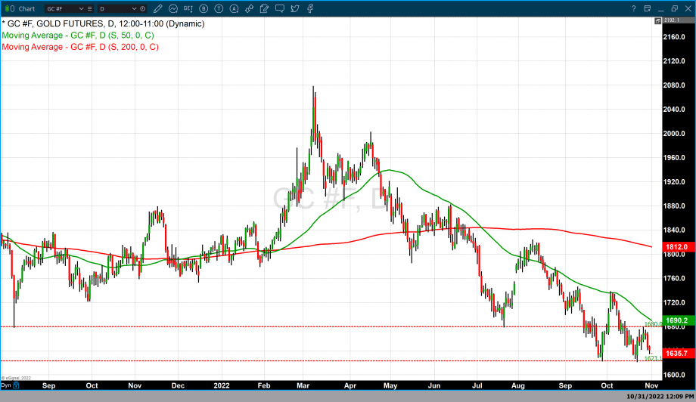Open the GC #F symbol dropdown

[81, 8]
